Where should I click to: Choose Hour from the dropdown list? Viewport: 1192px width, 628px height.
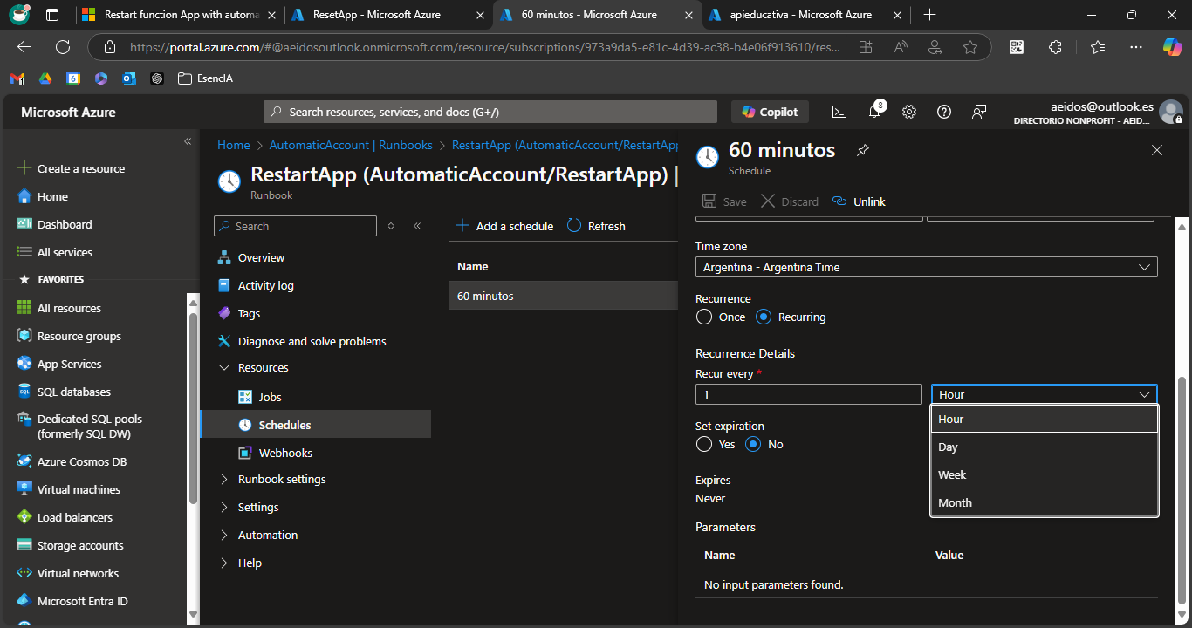click(1045, 419)
